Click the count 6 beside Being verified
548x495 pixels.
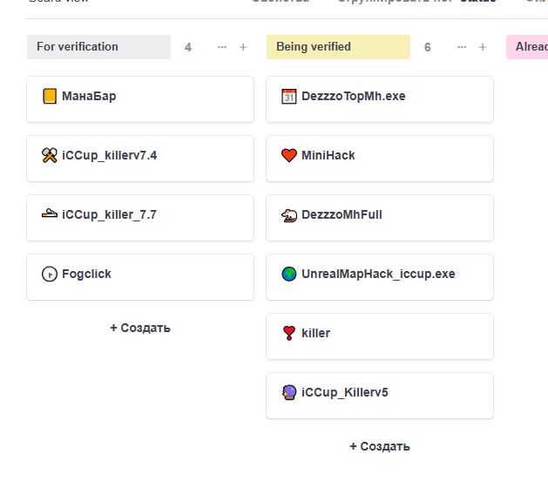click(428, 47)
